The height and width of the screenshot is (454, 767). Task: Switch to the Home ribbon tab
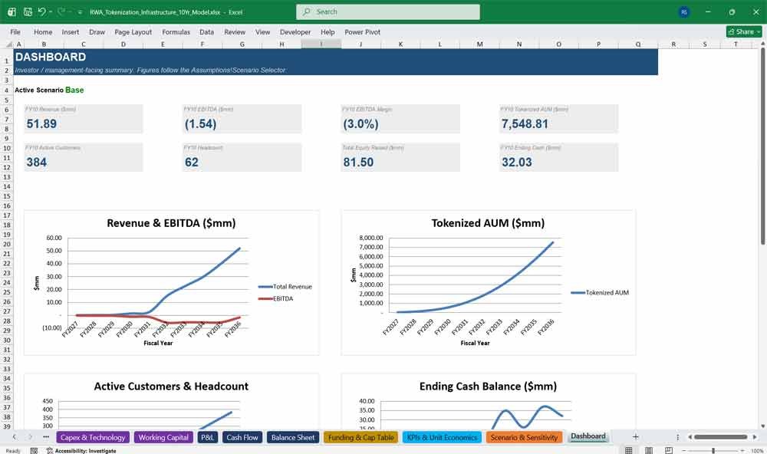[43, 31]
